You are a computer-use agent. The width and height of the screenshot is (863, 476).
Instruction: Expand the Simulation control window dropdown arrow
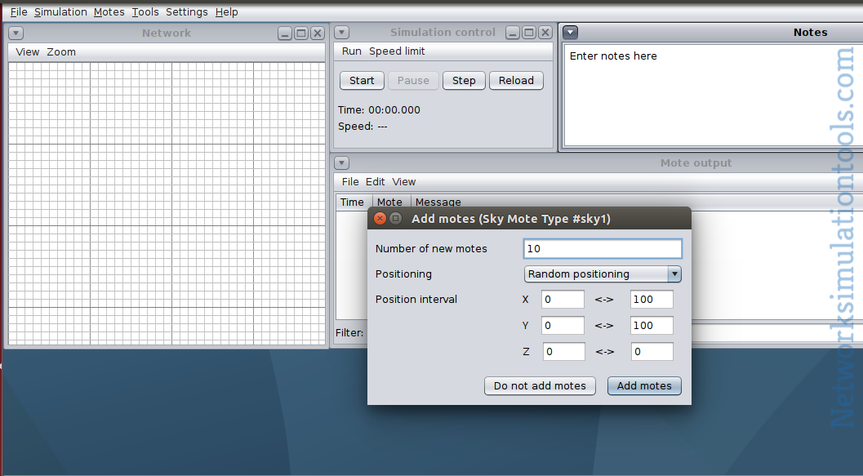342,33
